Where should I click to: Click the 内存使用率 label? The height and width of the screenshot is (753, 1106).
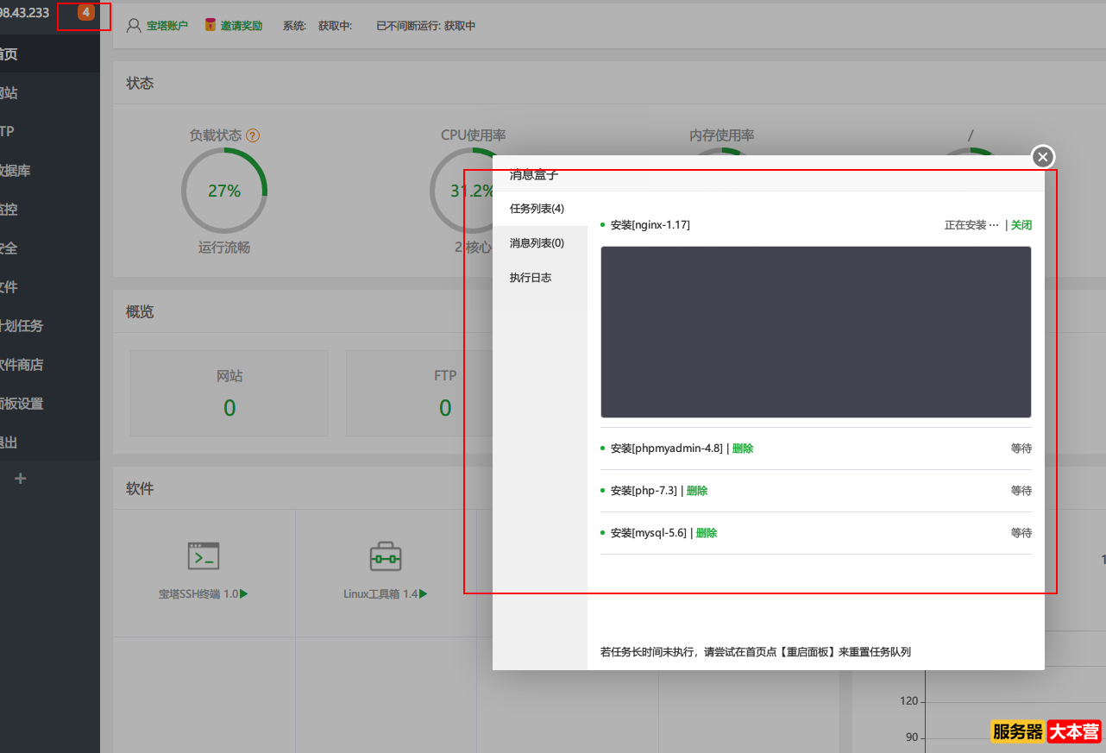[722, 135]
